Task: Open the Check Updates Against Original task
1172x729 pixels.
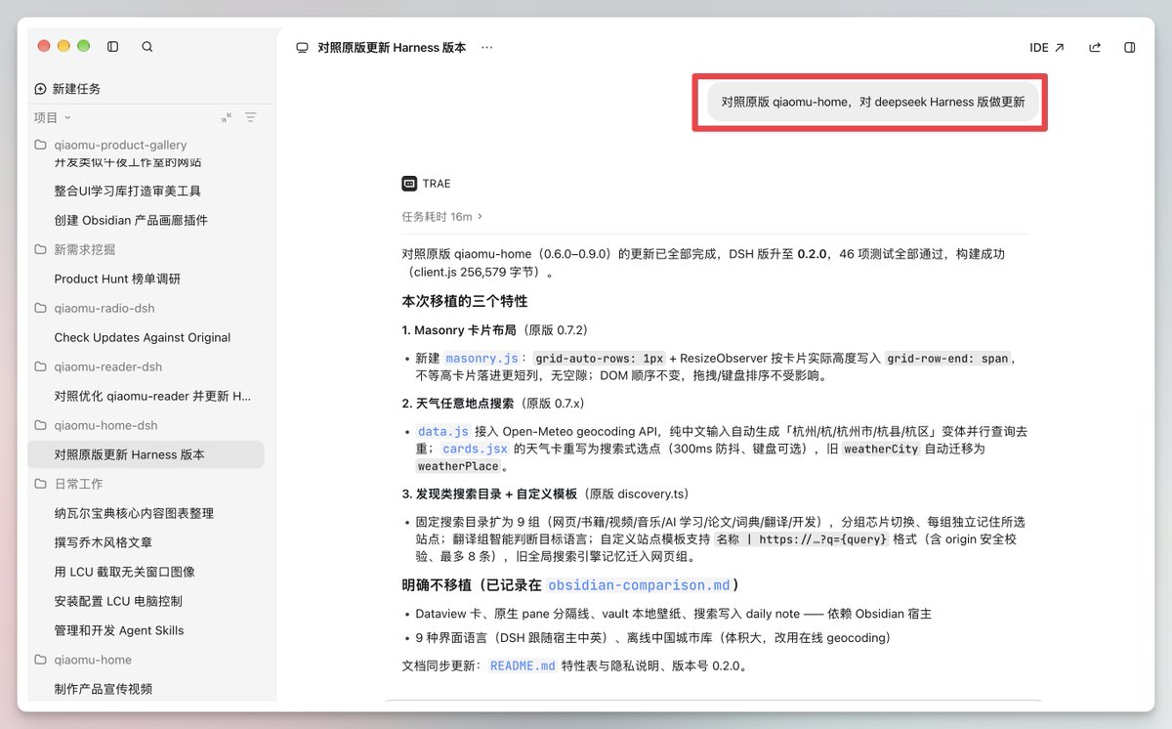Action: pos(143,337)
